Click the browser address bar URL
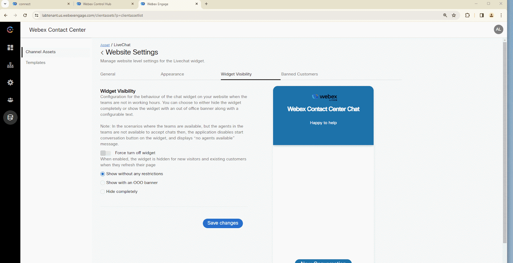The height and width of the screenshot is (263, 513). (92, 15)
